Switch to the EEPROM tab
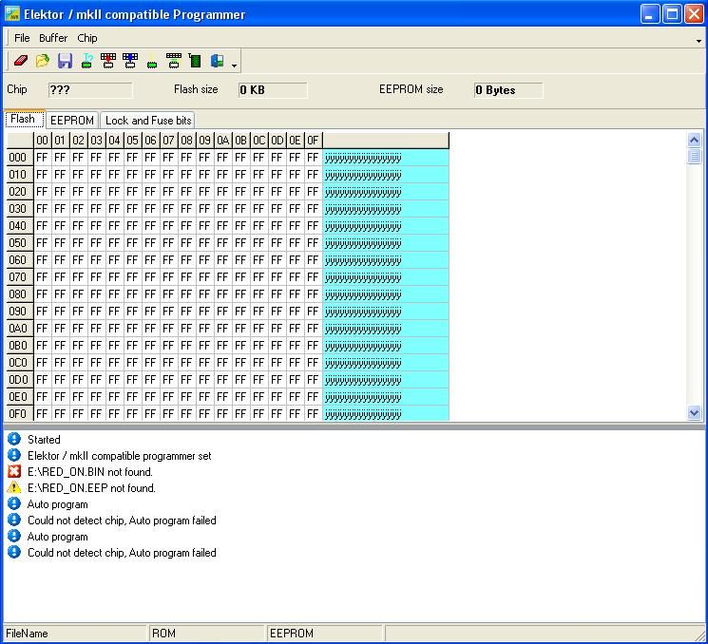The image size is (708, 644). coord(72,121)
